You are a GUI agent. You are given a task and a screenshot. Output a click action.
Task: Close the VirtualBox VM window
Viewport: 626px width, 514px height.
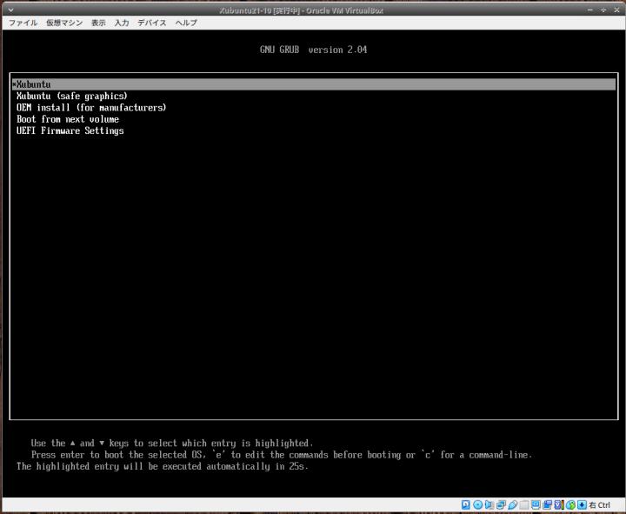click(x=616, y=10)
